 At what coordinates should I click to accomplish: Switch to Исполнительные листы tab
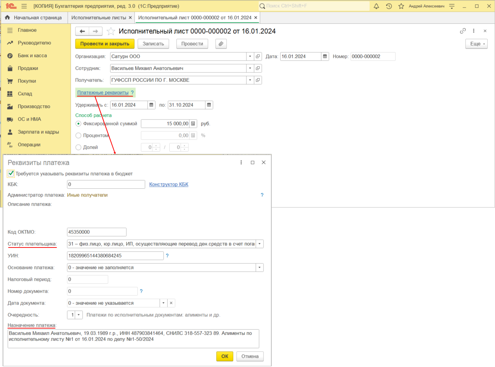(99, 18)
